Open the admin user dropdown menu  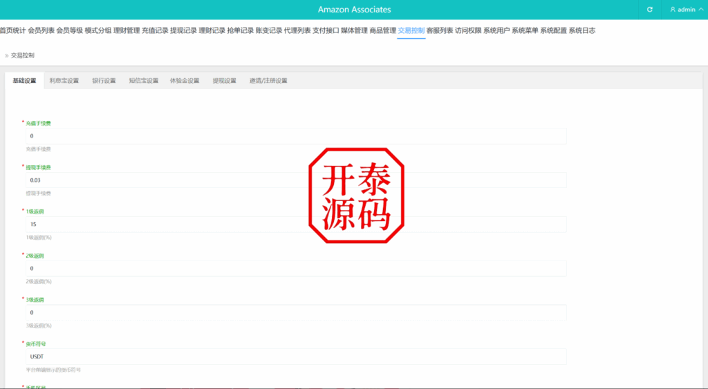pyautogui.click(x=687, y=10)
